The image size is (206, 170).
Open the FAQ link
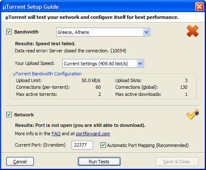click(56, 134)
